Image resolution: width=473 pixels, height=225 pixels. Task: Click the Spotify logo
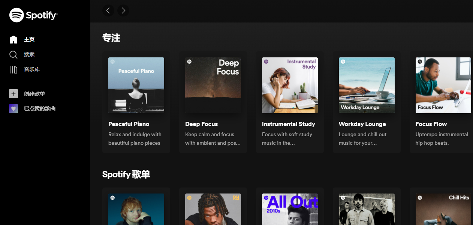[x=33, y=15]
